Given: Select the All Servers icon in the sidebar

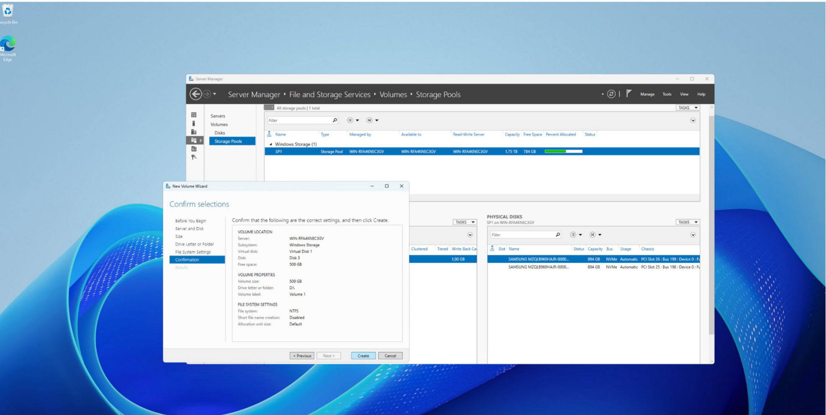Looking at the screenshot, I should point(194,132).
